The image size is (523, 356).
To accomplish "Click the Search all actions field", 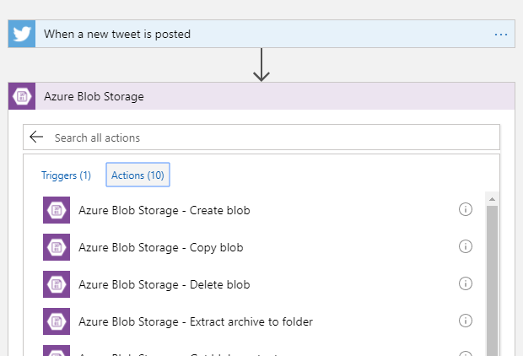I will tap(270, 137).
